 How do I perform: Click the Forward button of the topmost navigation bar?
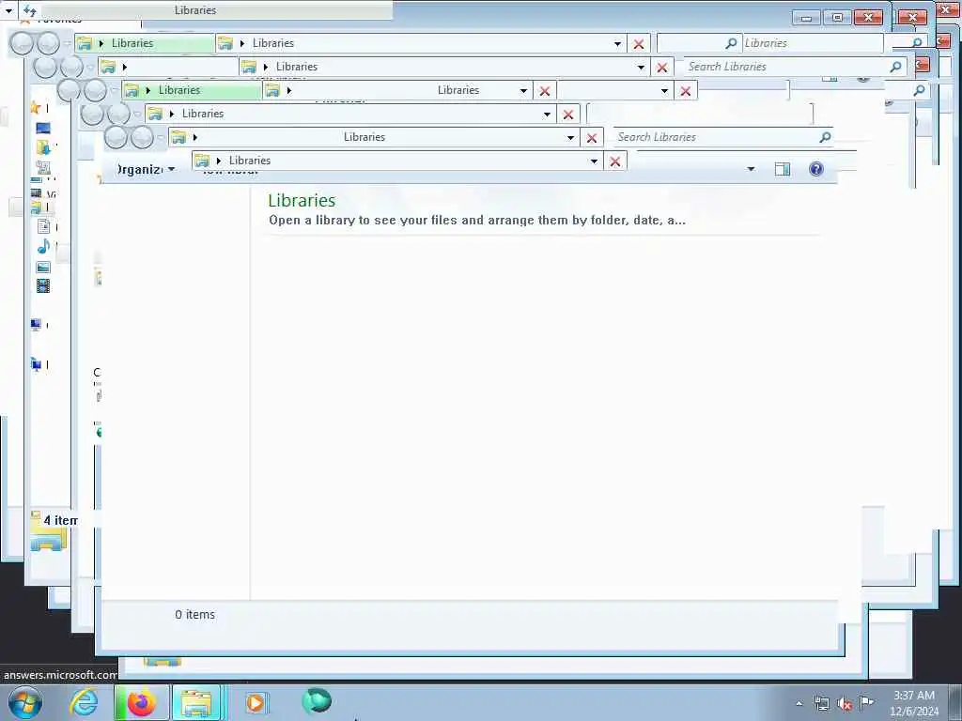point(48,43)
